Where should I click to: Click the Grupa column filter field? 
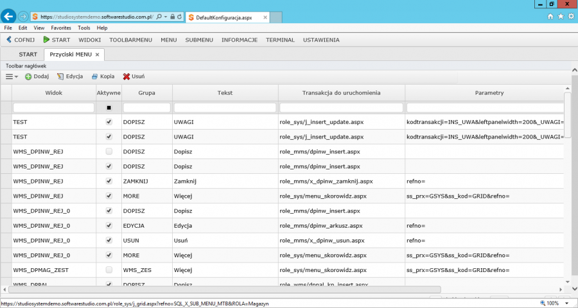tap(146, 108)
